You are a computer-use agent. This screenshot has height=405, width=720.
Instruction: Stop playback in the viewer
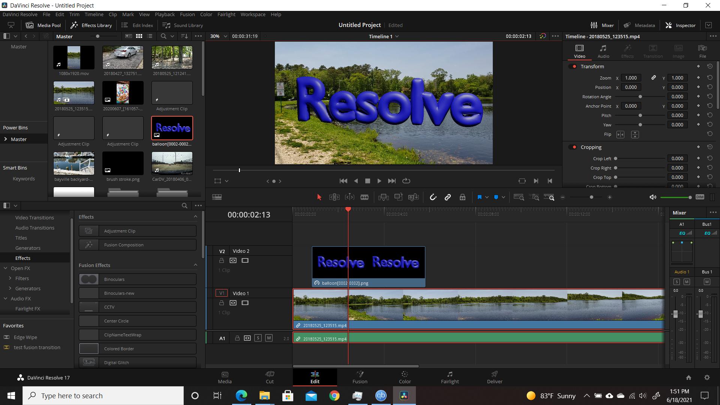click(367, 181)
